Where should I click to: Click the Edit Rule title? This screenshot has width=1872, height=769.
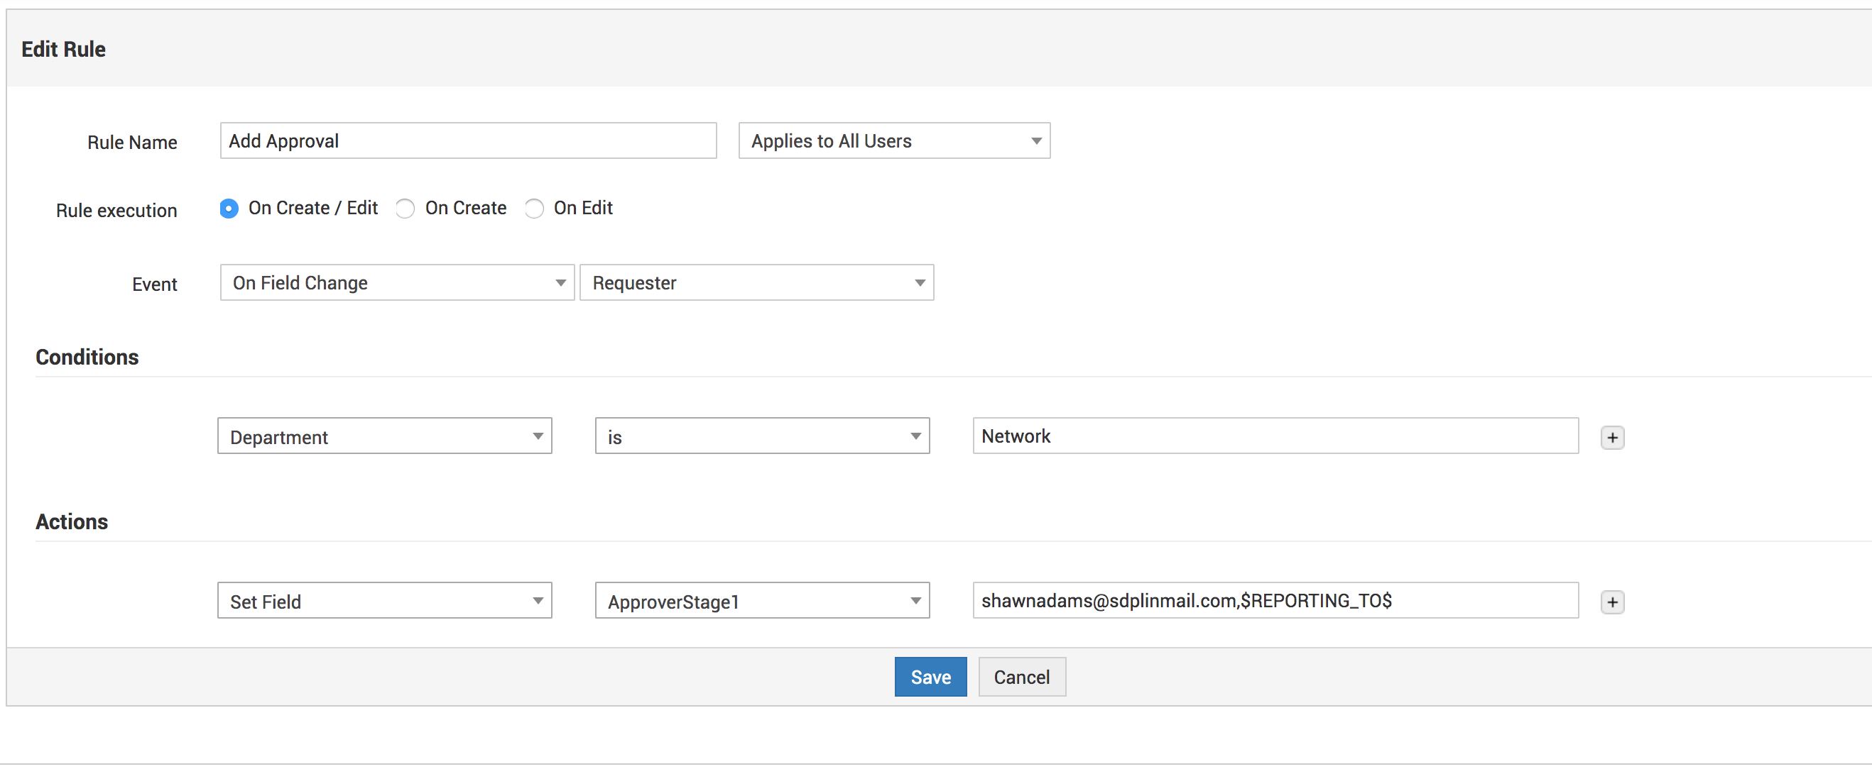click(64, 50)
